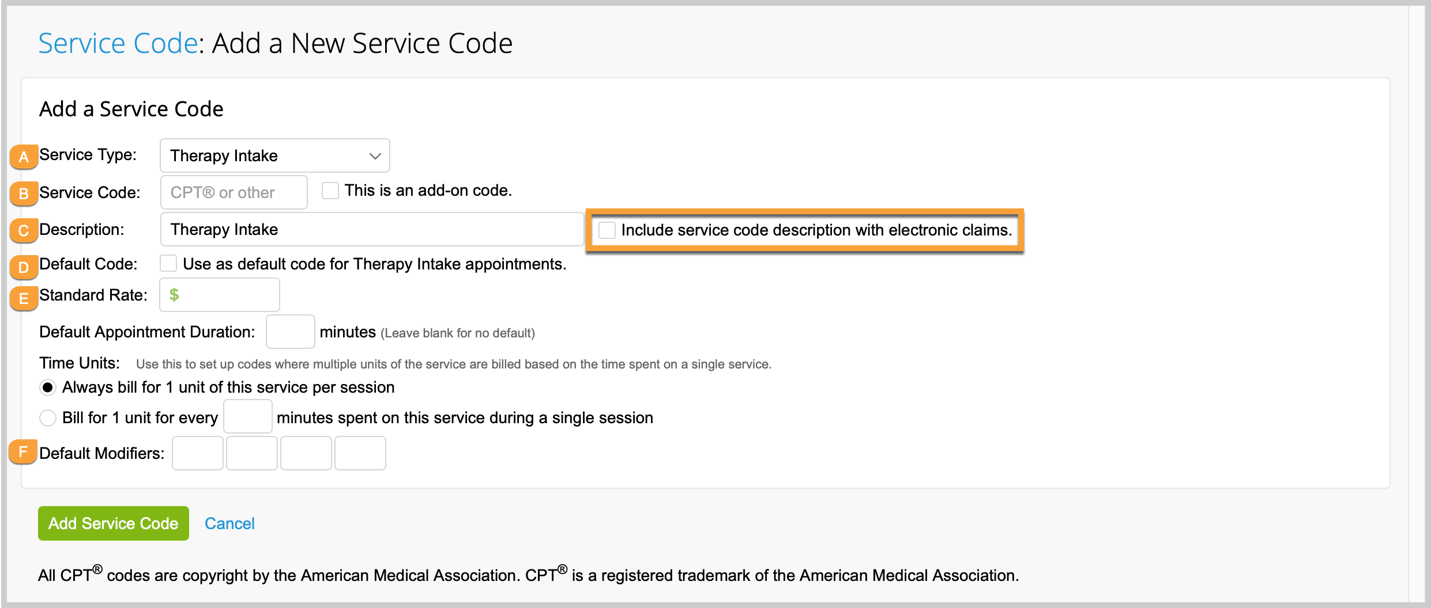Click the orange F marker badge
The image size is (1431, 608).
[23, 452]
